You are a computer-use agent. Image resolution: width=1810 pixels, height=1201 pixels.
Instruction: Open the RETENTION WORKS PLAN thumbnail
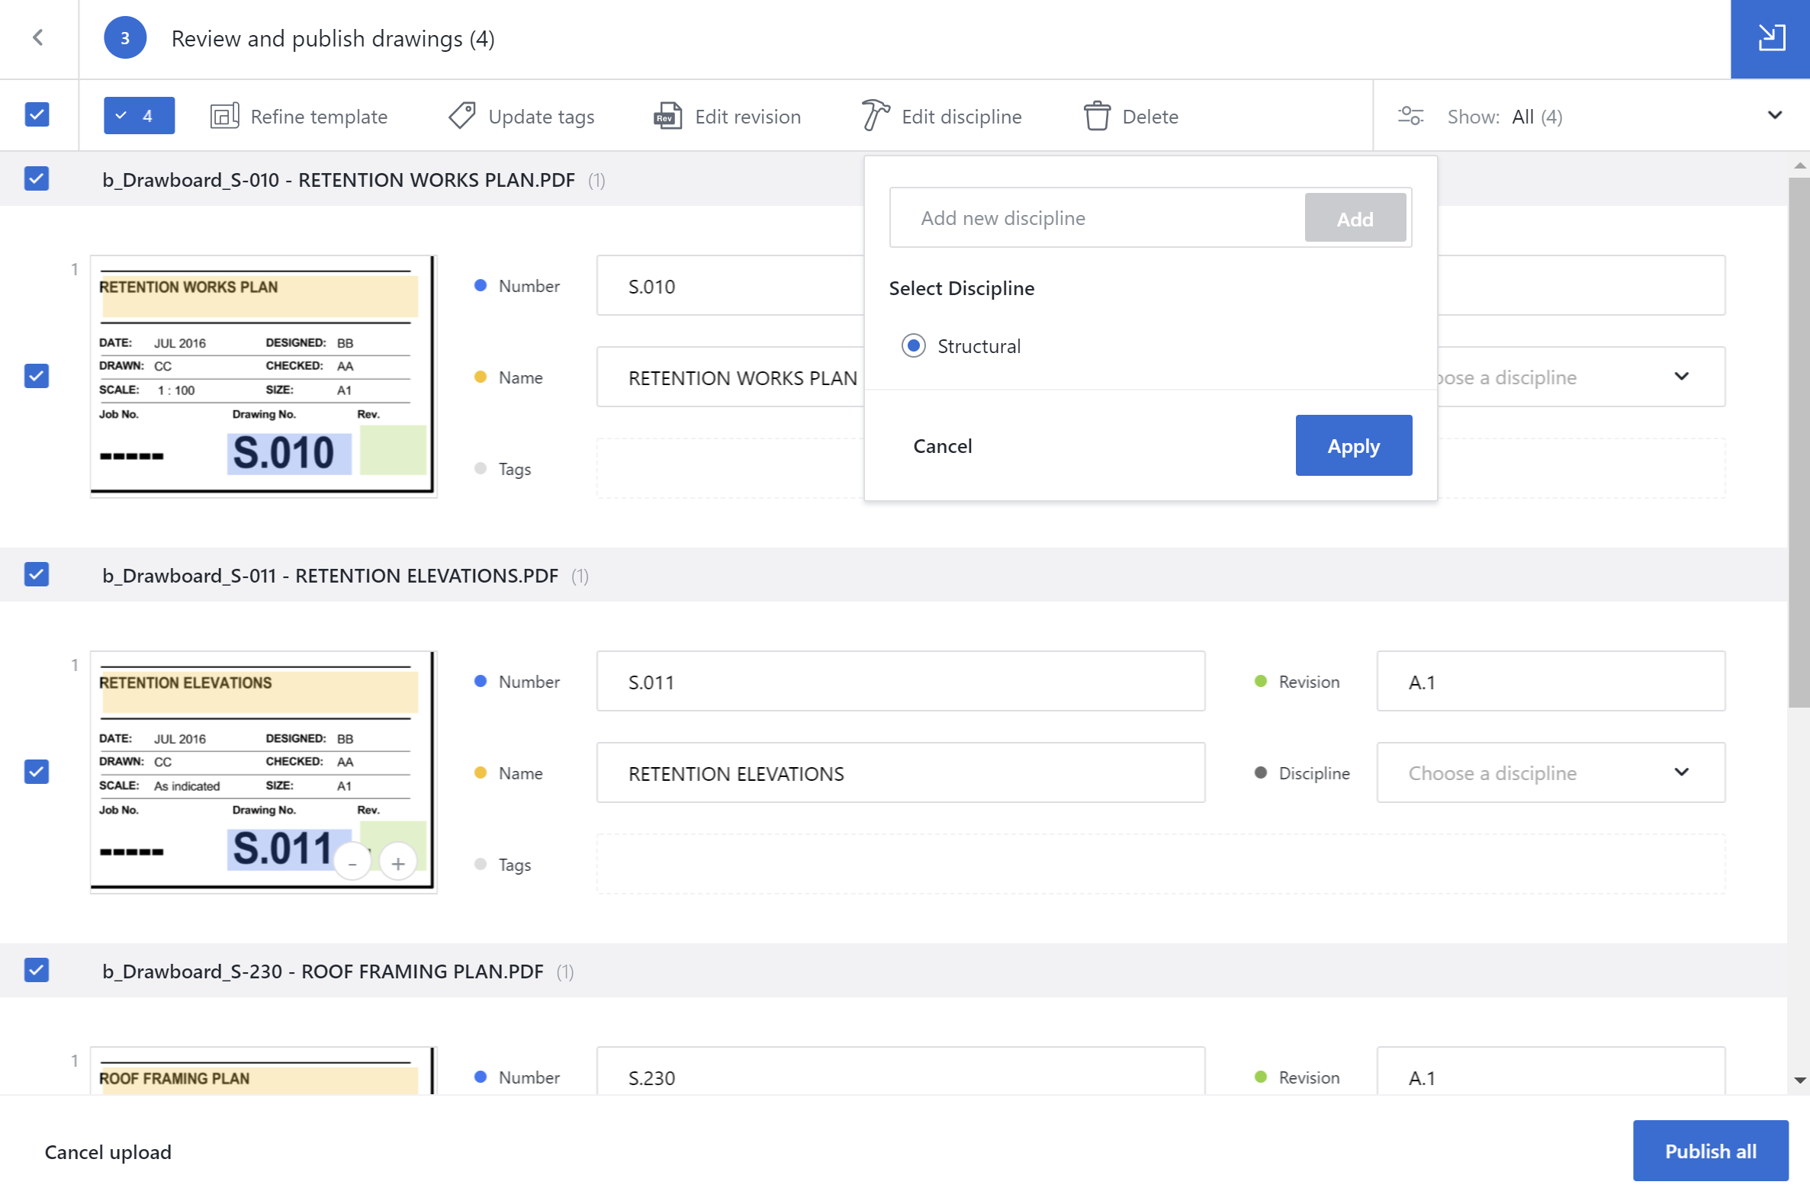pos(262,376)
